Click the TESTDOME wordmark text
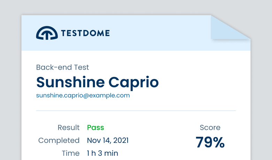 pyautogui.click(x=85, y=33)
